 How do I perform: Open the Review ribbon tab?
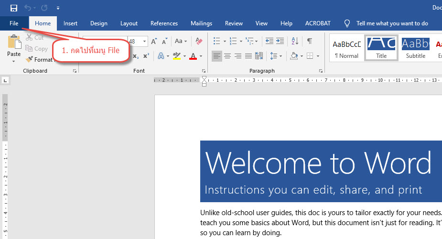[234, 23]
